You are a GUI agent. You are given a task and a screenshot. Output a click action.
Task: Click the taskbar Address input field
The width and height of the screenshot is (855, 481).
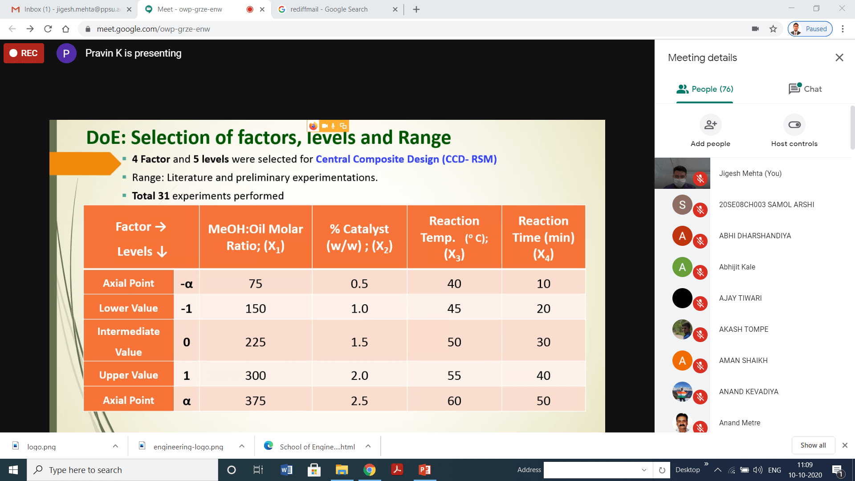[592, 470]
